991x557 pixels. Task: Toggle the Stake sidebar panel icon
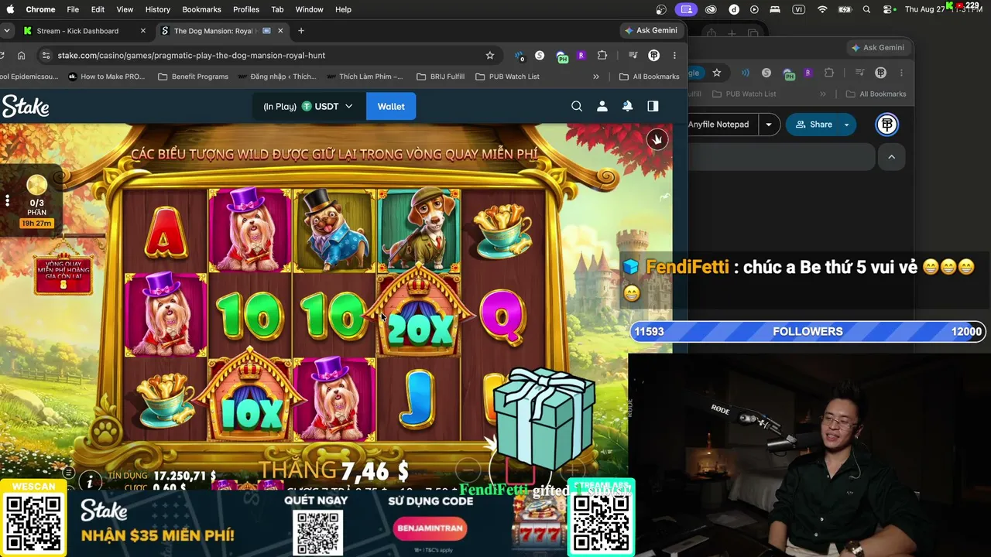[x=653, y=107]
